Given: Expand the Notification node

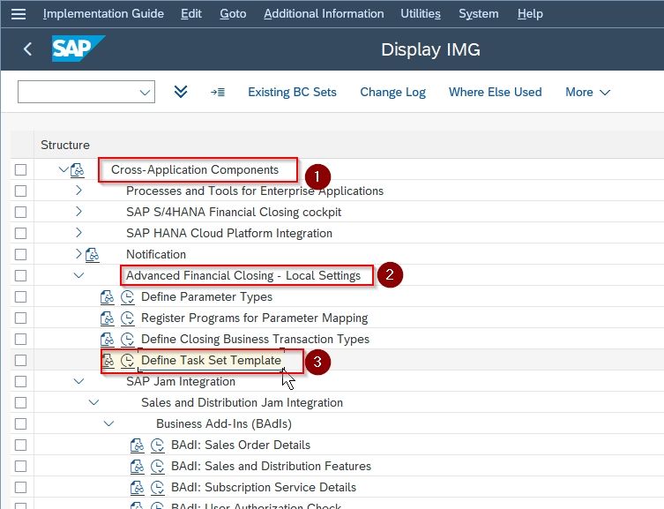Looking at the screenshot, I should coord(78,254).
